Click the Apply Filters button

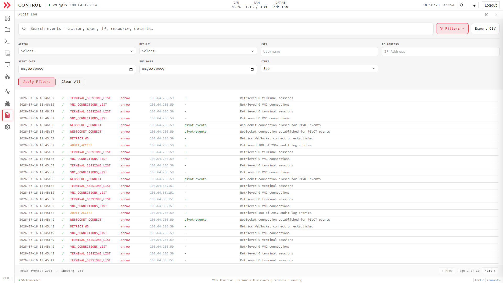[37, 82]
